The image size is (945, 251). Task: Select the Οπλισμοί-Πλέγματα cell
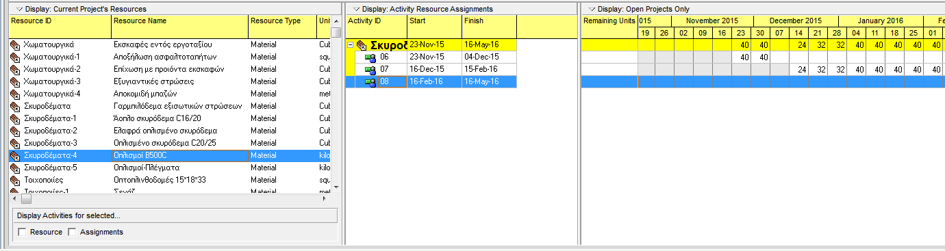(179, 168)
